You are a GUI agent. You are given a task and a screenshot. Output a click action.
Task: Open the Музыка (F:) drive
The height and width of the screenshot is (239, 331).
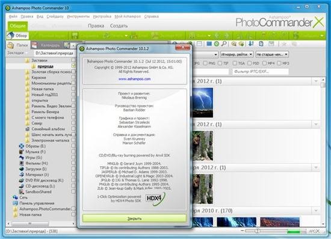[x=32, y=152]
